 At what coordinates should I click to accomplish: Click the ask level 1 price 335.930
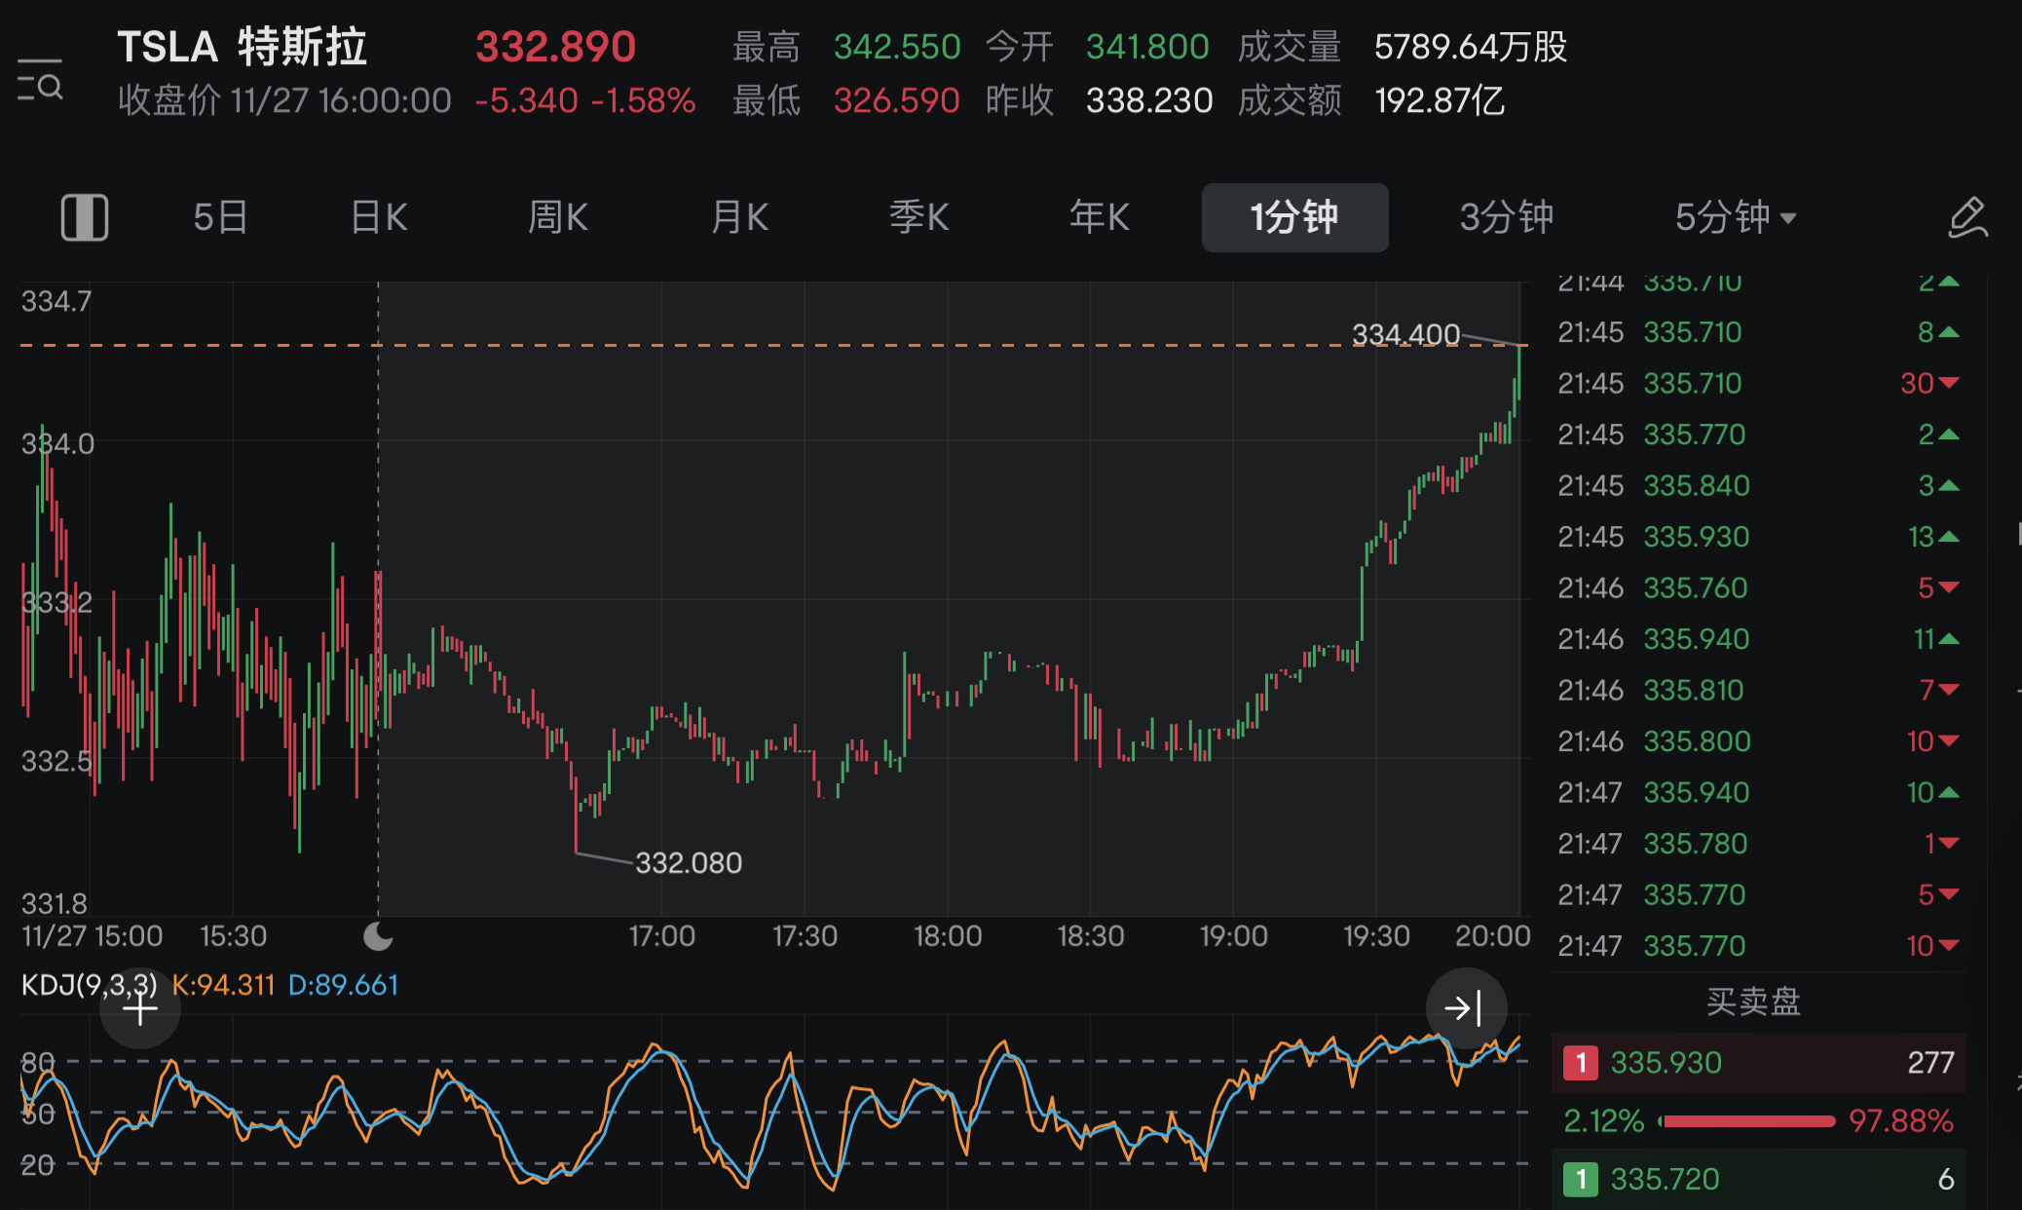click(x=1666, y=1063)
